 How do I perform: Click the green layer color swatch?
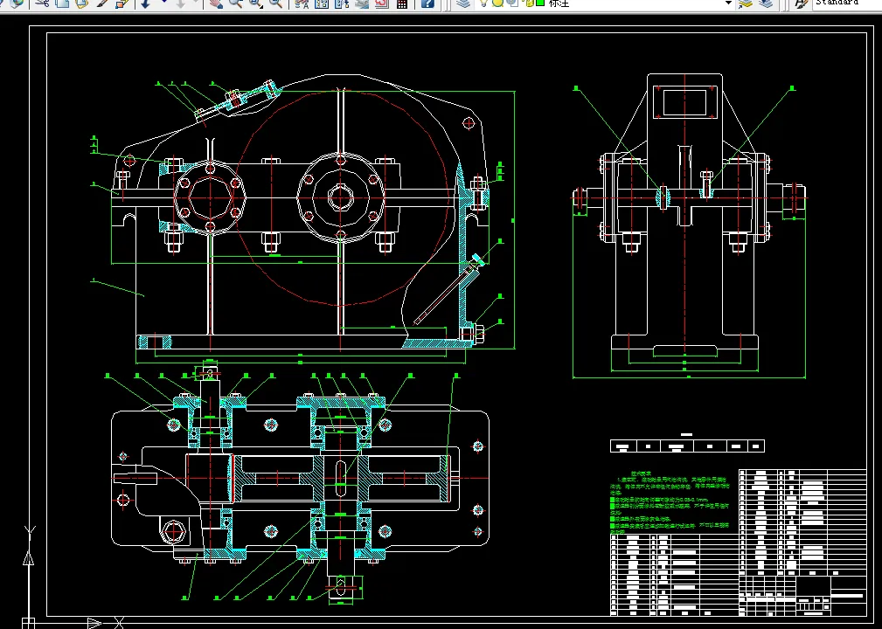pos(540,3)
